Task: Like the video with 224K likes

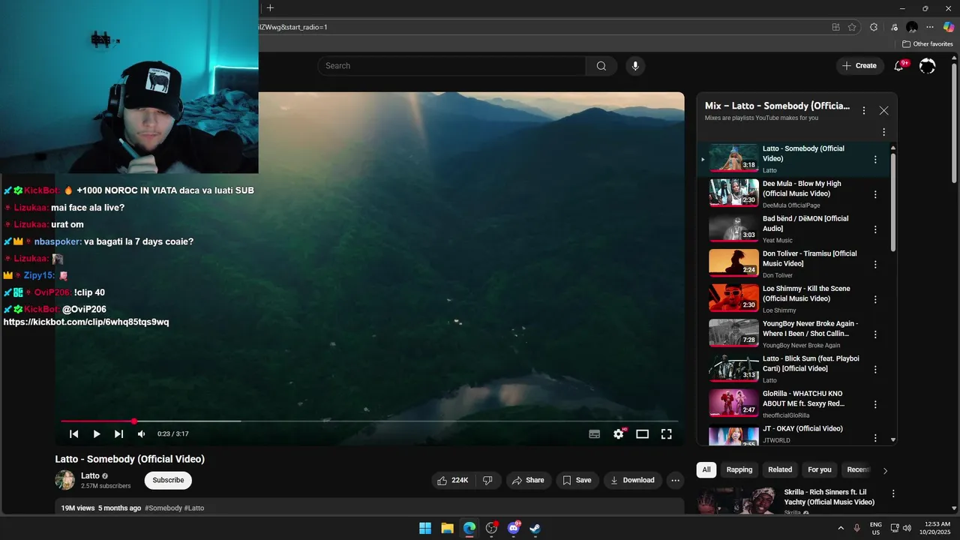Action: click(x=453, y=480)
